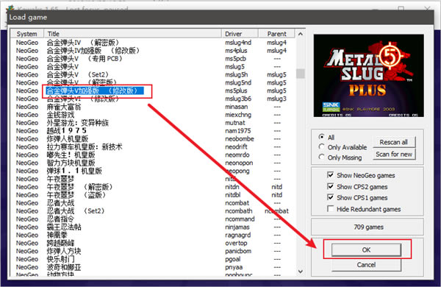
Task: Select the nam1975 game row
Action: click(x=152, y=131)
